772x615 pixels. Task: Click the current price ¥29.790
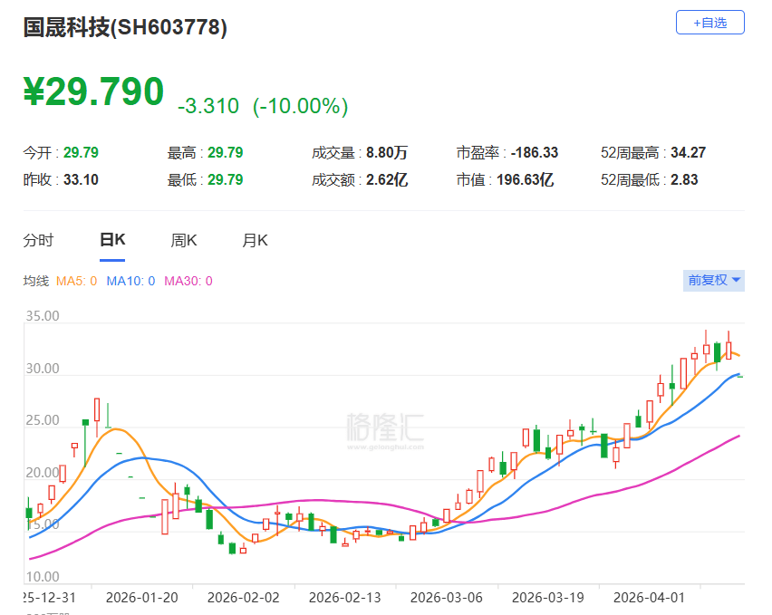tap(93, 91)
